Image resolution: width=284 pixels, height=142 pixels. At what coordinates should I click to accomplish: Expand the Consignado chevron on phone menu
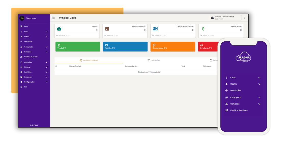pyautogui.click(x=259, y=97)
